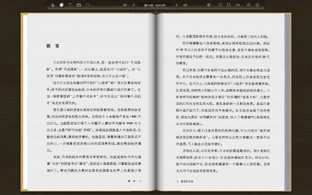Open the table of contents list
Viewport: 312px width, 195px height.
[220, 5]
